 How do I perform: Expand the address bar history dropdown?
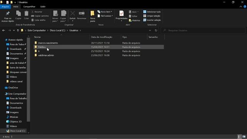click(x=150, y=31)
